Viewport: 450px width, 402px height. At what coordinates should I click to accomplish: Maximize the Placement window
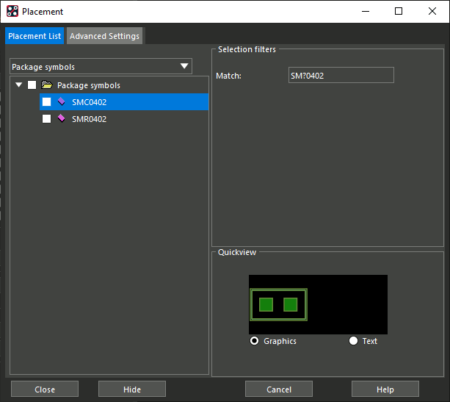pyautogui.click(x=399, y=12)
